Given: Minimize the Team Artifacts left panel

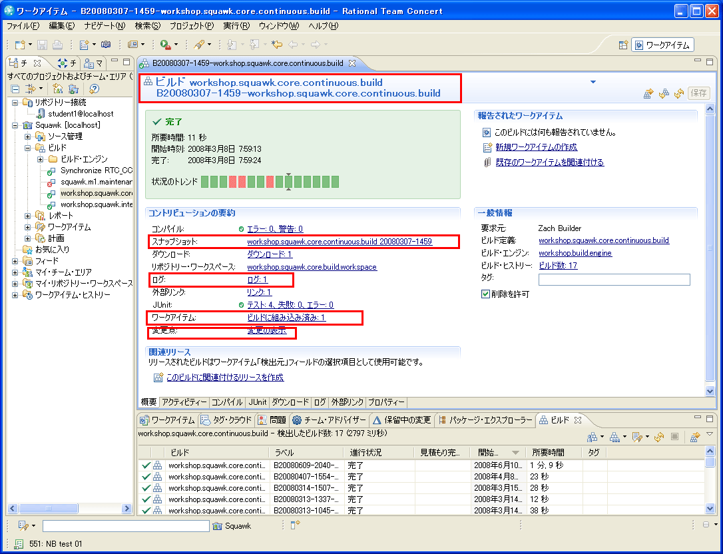Looking at the screenshot, I should (115, 61).
